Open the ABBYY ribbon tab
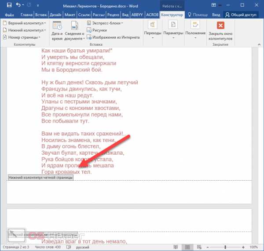The width and height of the screenshot is (264, 251). pos(137,15)
